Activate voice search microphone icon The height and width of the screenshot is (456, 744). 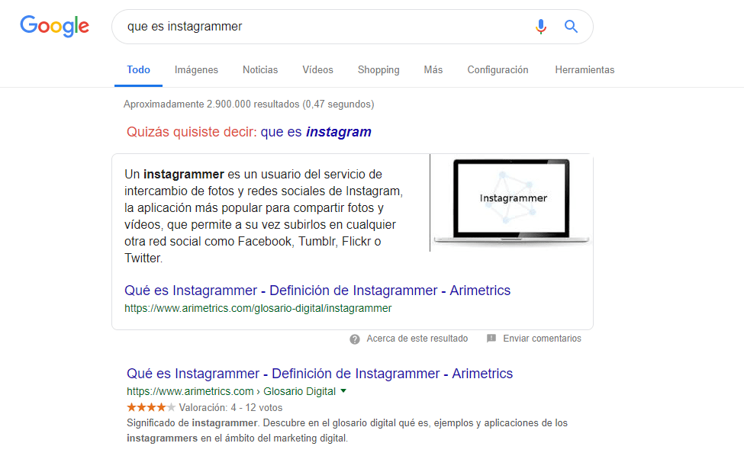click(540, 27)
